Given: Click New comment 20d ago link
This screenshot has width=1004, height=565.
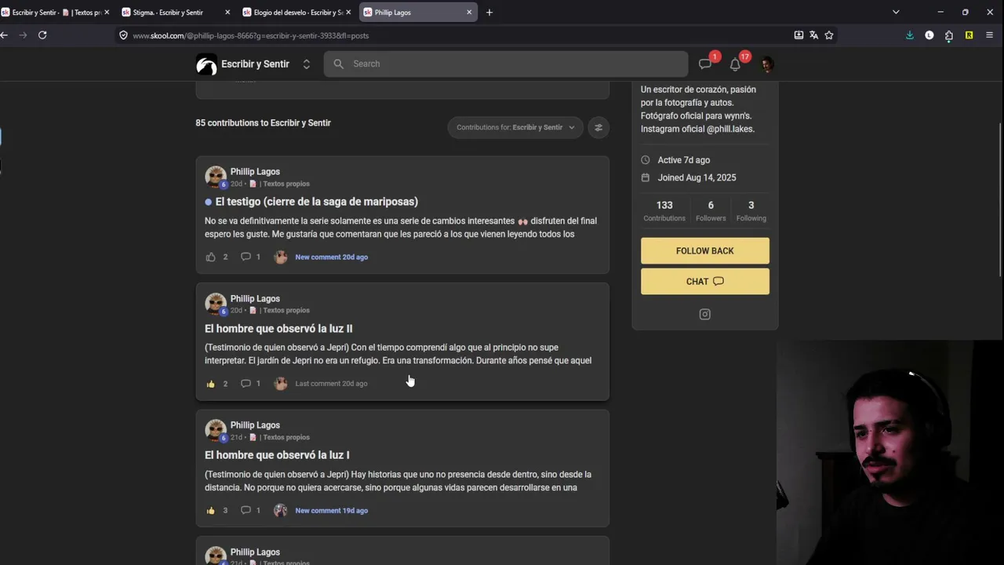Looking at the screenshot, I should click(x=331, y=257).
